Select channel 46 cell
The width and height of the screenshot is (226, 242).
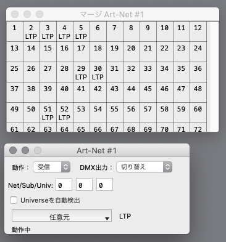(x=165, y=92)
